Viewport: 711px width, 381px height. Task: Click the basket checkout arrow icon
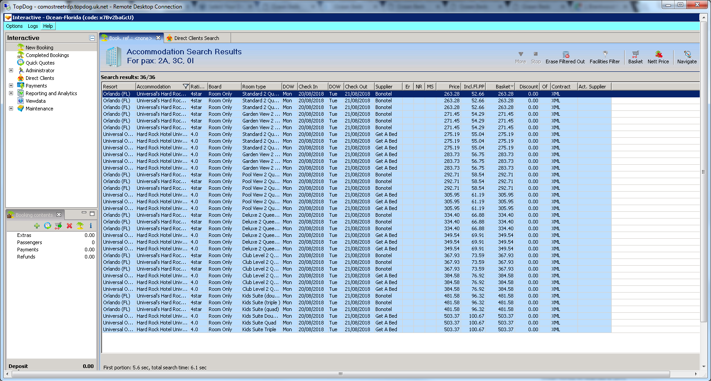click(58, 226)
